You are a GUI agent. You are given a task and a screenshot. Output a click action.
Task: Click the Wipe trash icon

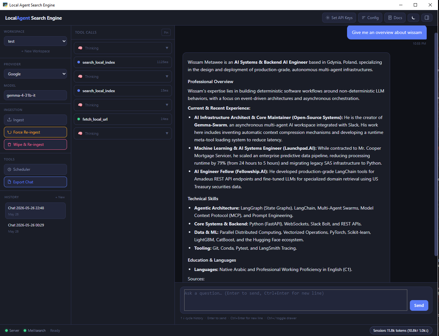[9, 145]
